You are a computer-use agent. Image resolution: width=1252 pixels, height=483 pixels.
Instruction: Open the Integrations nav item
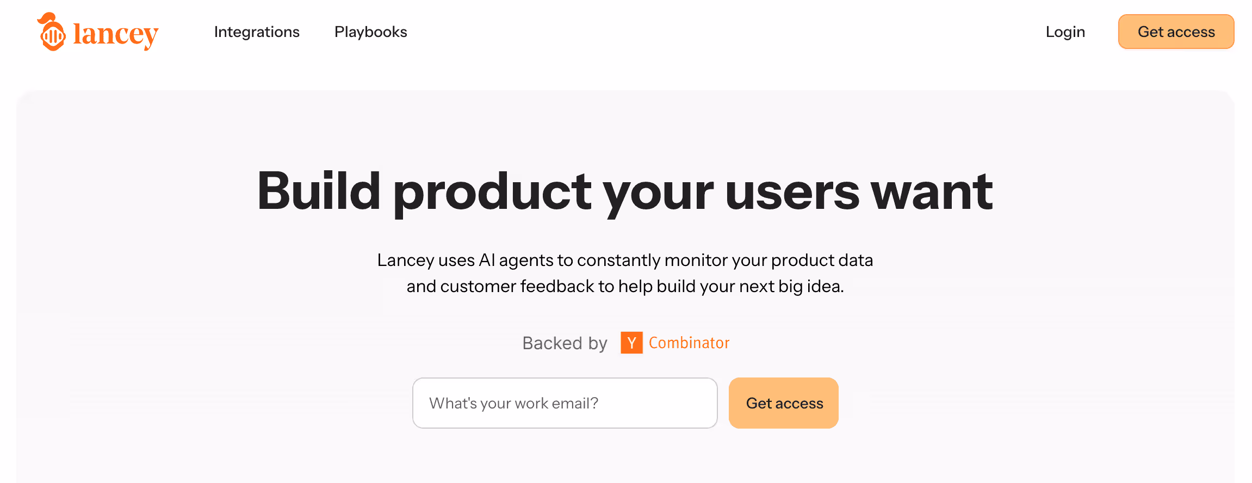(x=257, y=32)
